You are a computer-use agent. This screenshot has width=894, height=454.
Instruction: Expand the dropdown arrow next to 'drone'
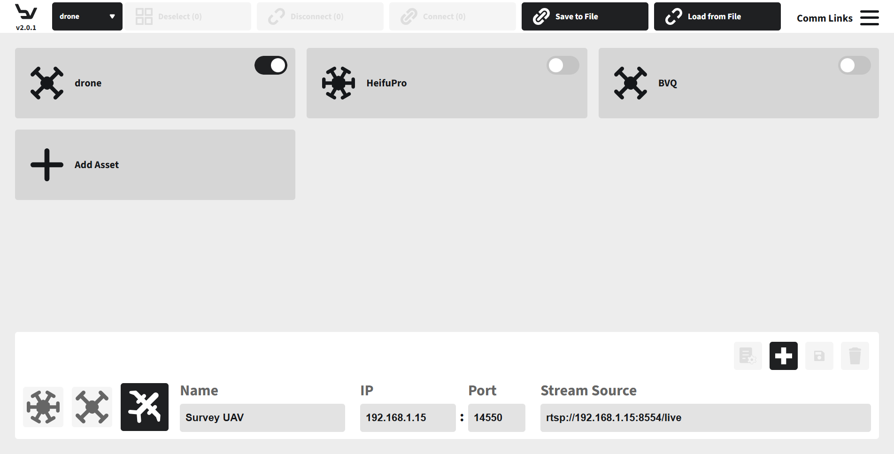(x=112, y=16)
